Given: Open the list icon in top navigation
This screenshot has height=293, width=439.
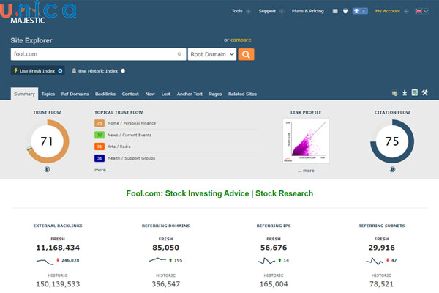Looking at the screenshot, I should tap(335, 12).
